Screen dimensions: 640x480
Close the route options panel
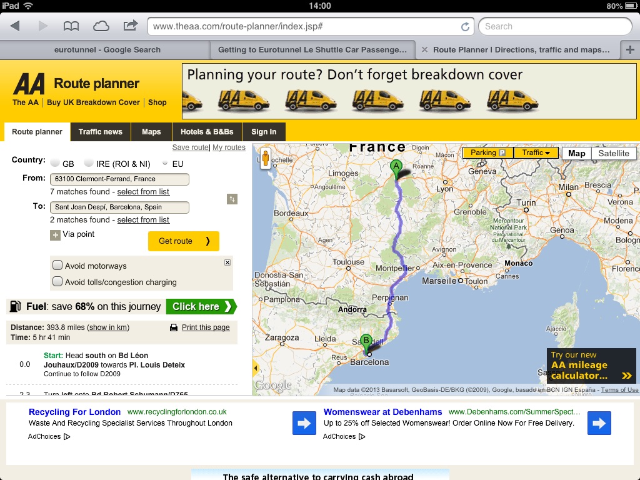pos(227,262)
